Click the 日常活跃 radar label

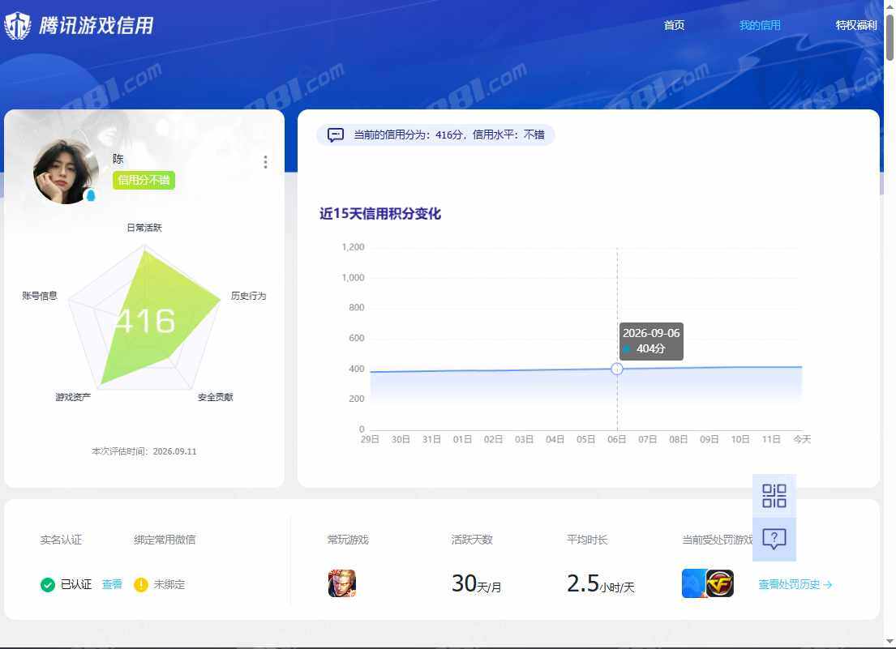144,228
